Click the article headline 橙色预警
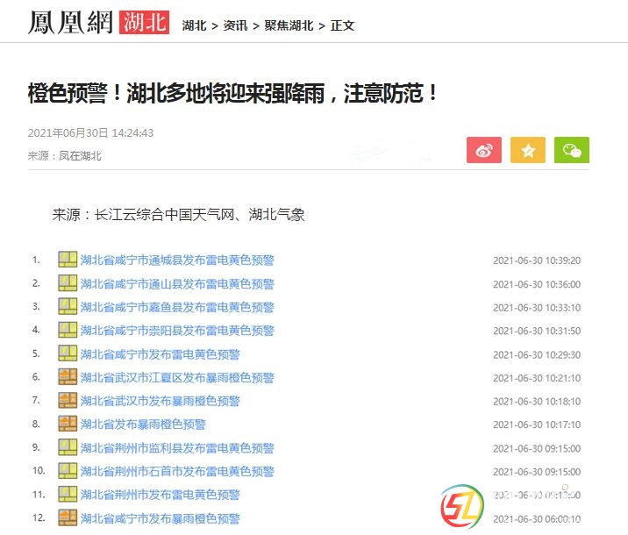Screen dimensions: 628x535 (233, 93)
